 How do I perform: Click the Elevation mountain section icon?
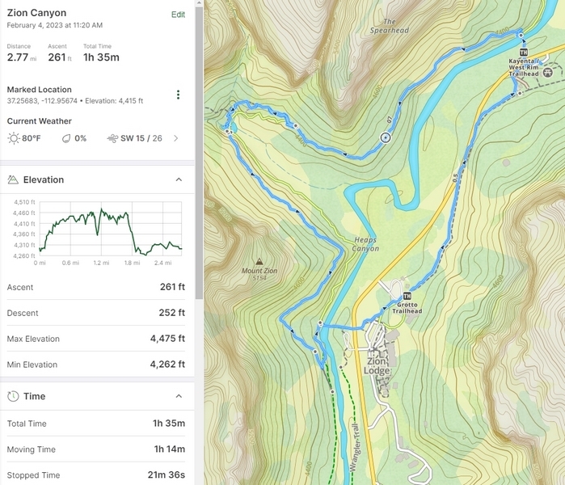coord(13,179)
